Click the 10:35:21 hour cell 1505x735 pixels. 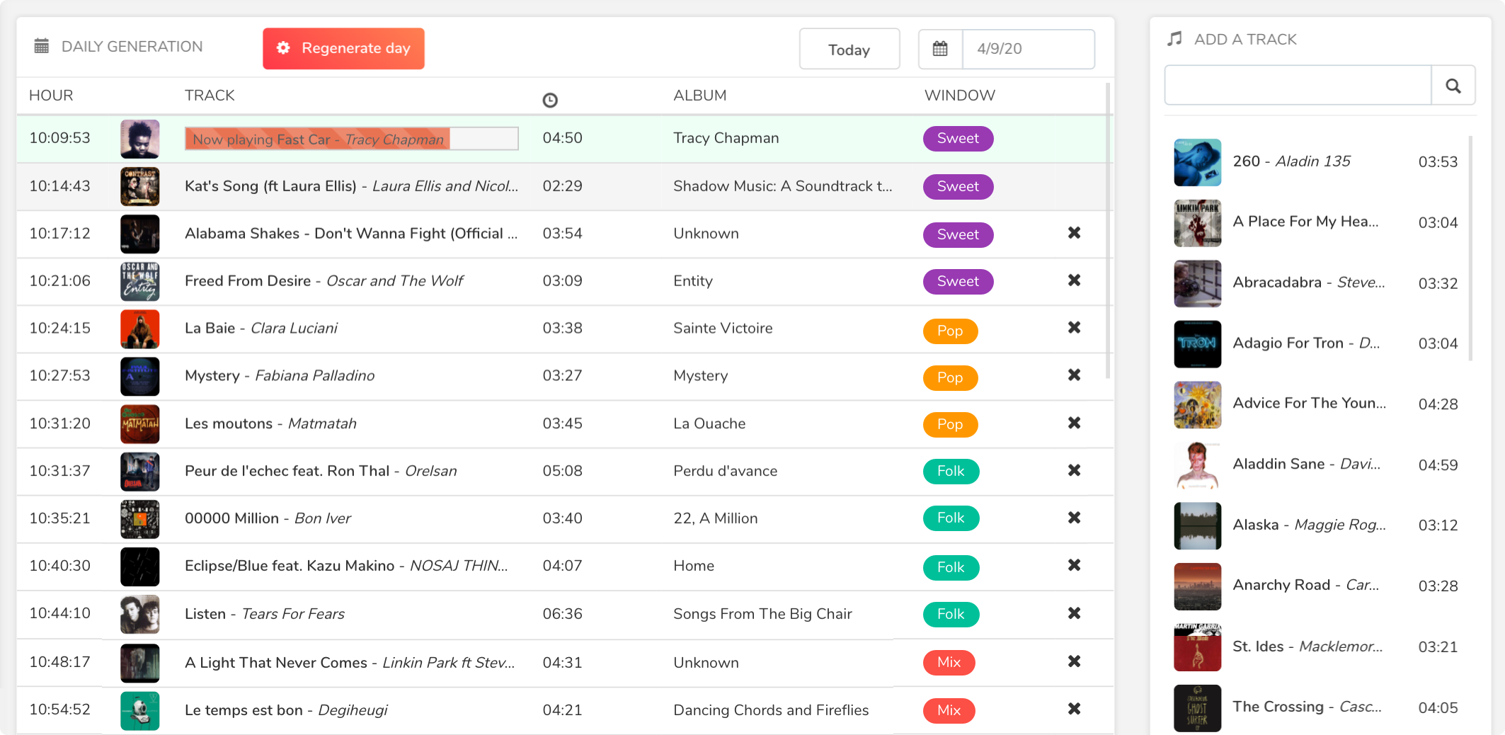(x=59, y=518)
